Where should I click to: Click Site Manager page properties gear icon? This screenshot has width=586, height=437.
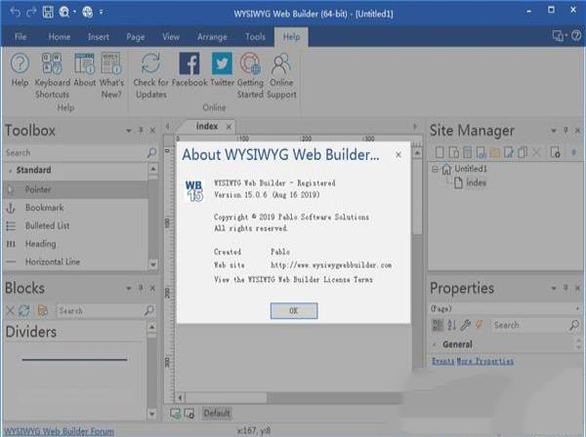(x=556, y=152)
